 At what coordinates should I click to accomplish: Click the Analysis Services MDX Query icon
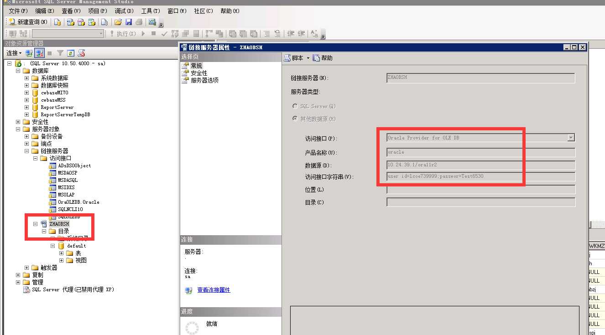tap(71, 22)
